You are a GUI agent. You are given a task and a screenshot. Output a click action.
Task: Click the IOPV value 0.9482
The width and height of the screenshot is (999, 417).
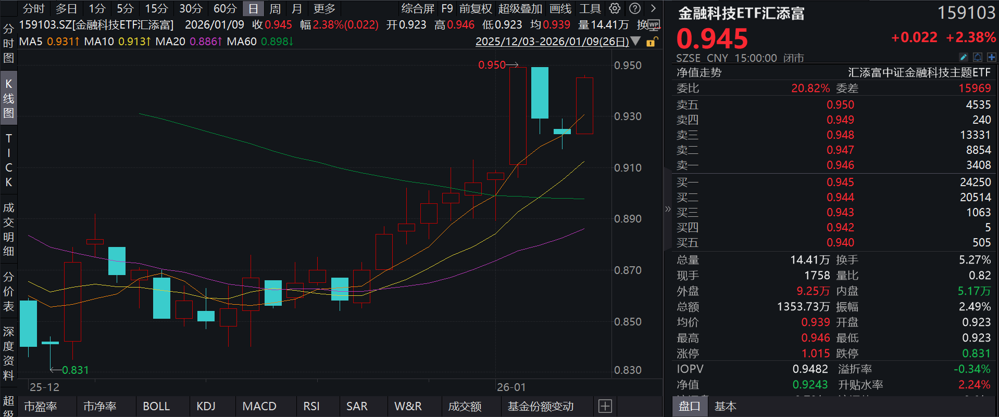coord(810,369)
